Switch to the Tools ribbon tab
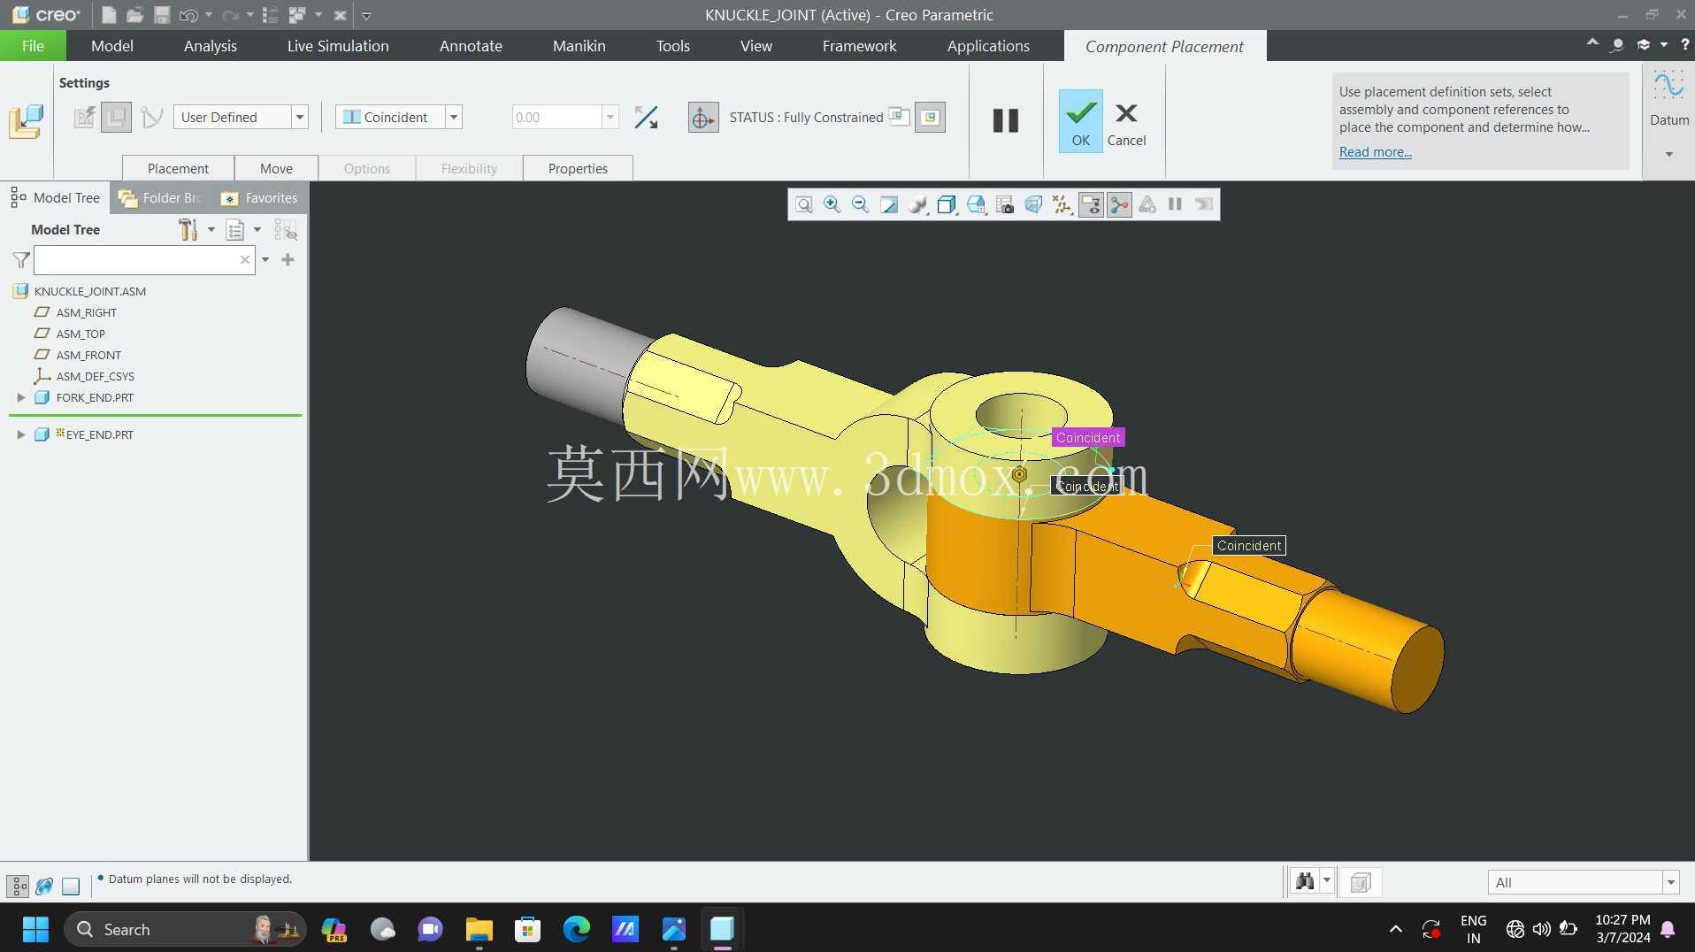This screenshot has height=952, width=1695. click(672, 46)
